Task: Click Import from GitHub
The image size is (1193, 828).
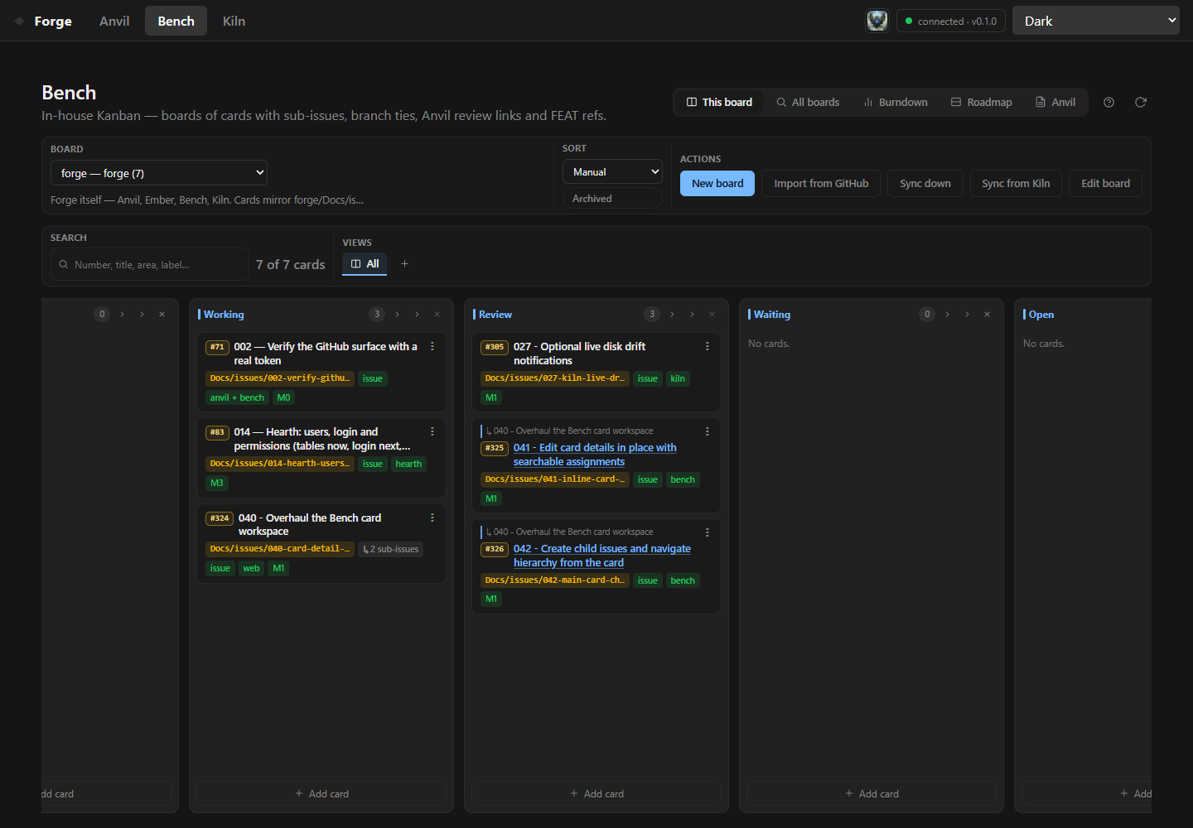Action: [822, 184]
